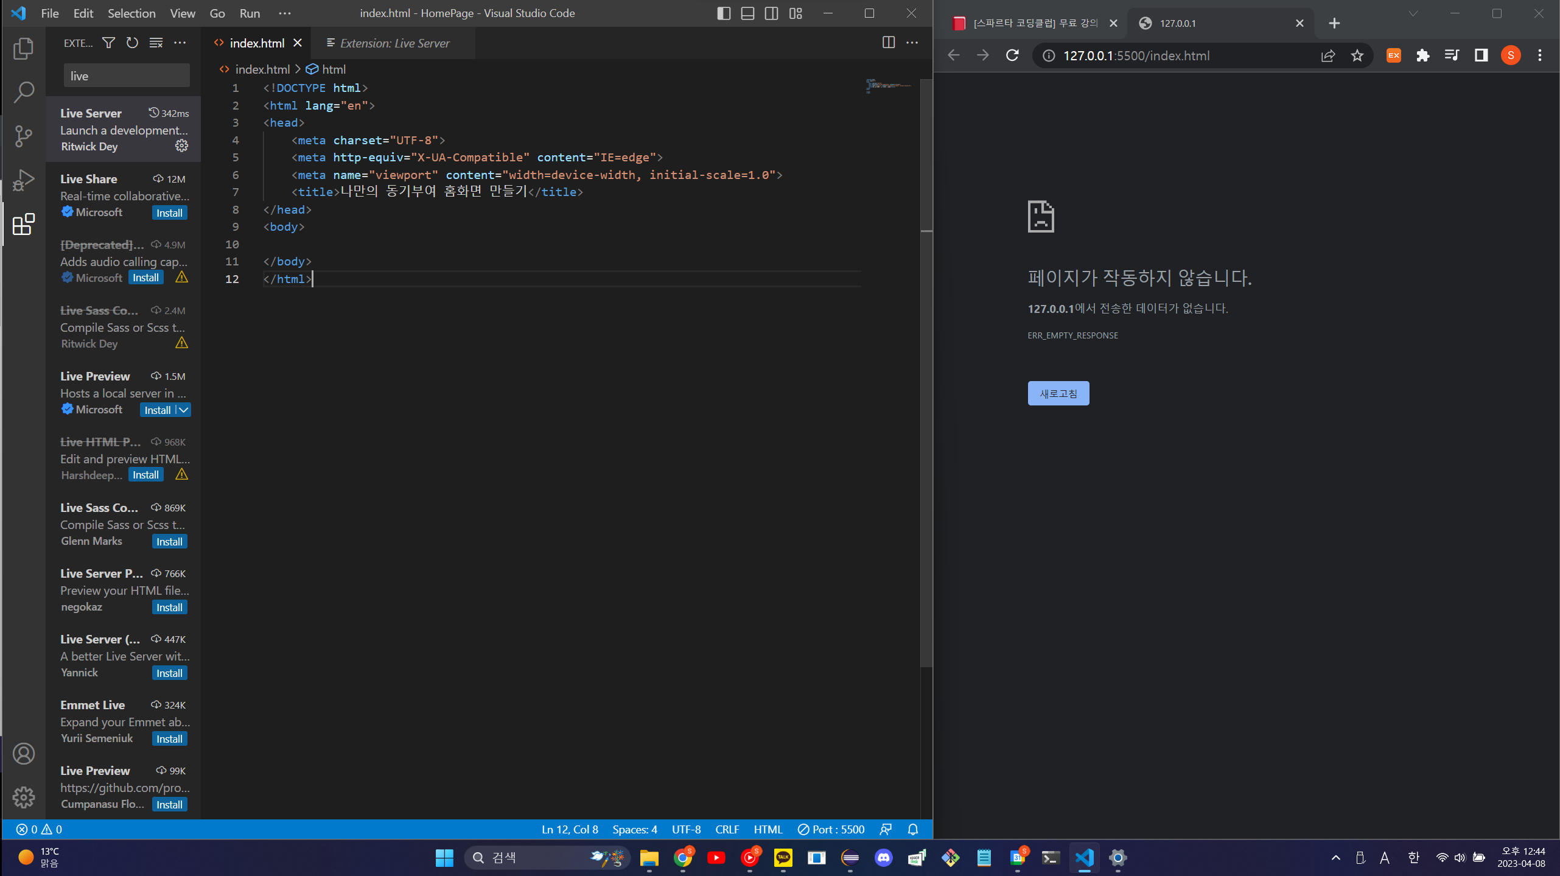Open editor more actions ellipsis
This screenshot has height=876, width=1560.
[x=912, y=43]
